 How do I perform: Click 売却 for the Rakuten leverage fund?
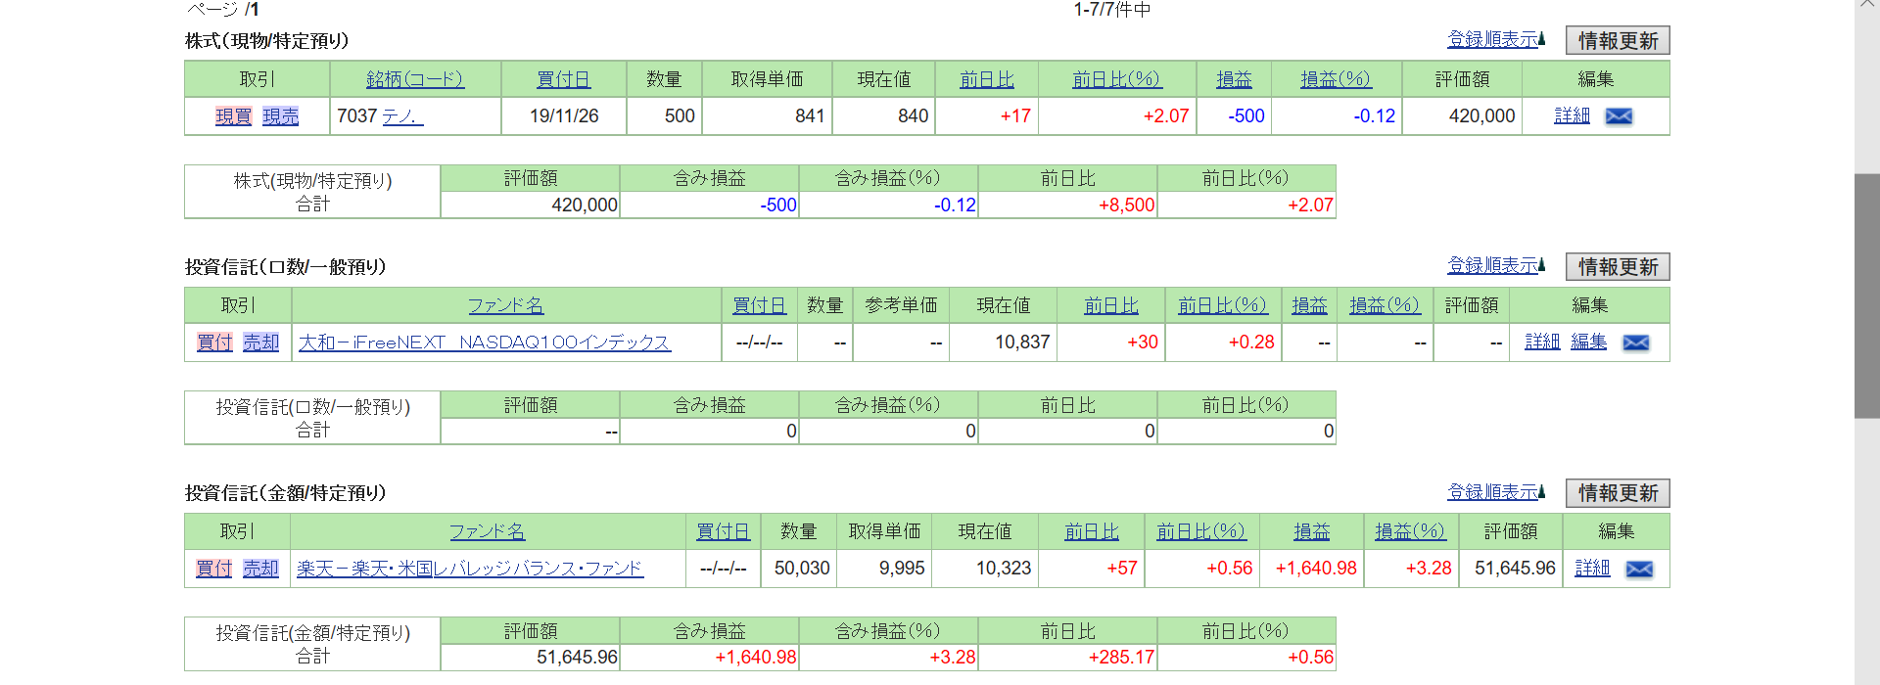point(260,569)
